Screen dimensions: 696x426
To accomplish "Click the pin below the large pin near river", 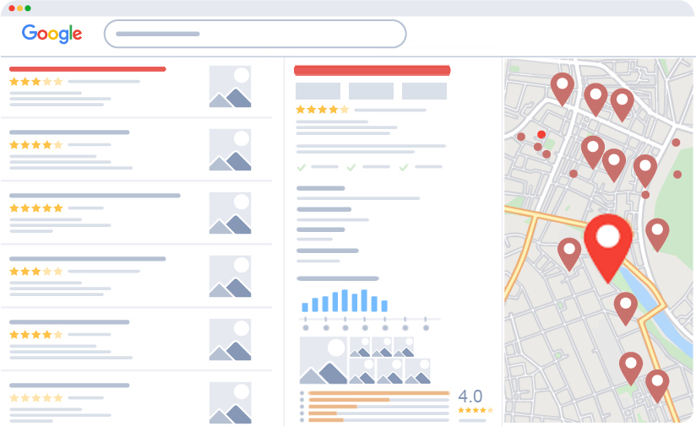I will coord(625,309).
